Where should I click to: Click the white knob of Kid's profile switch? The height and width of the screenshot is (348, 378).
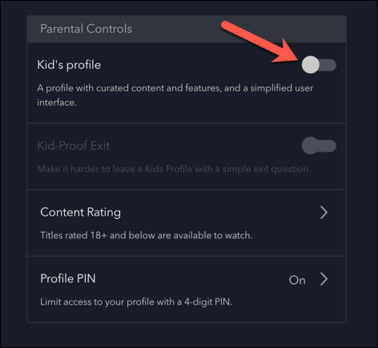click(x=311, y=65)
